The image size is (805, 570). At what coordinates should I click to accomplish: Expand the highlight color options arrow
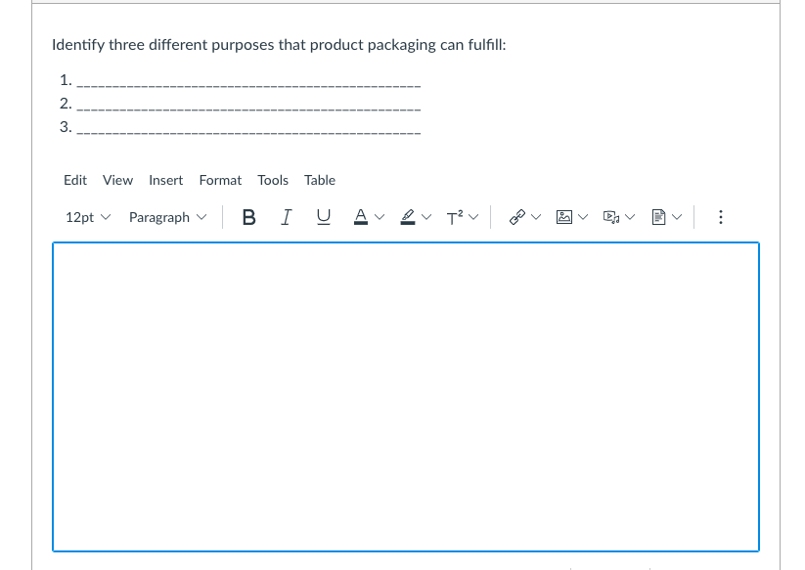[426, 217]
